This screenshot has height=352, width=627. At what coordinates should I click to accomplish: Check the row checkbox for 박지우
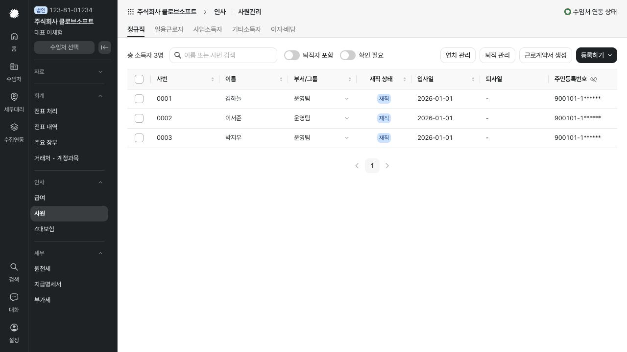click(139, 138)
